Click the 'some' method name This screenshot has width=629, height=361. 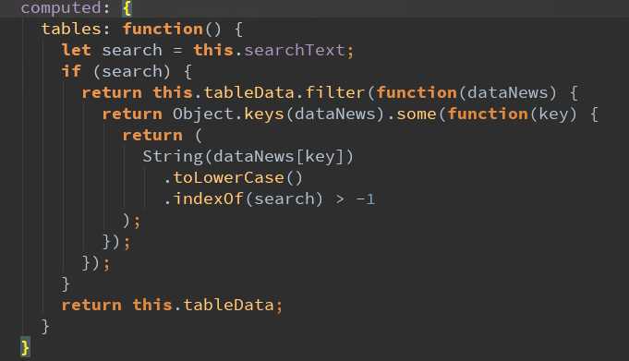[x=416, y=114]
